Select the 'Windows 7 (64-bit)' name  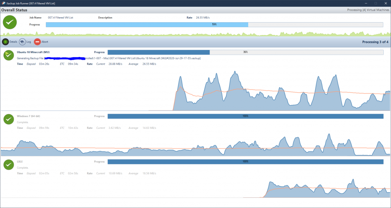click(28, 116)
